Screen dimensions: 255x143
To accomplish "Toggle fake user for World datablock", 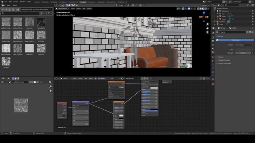I will (x=247, y=32).
